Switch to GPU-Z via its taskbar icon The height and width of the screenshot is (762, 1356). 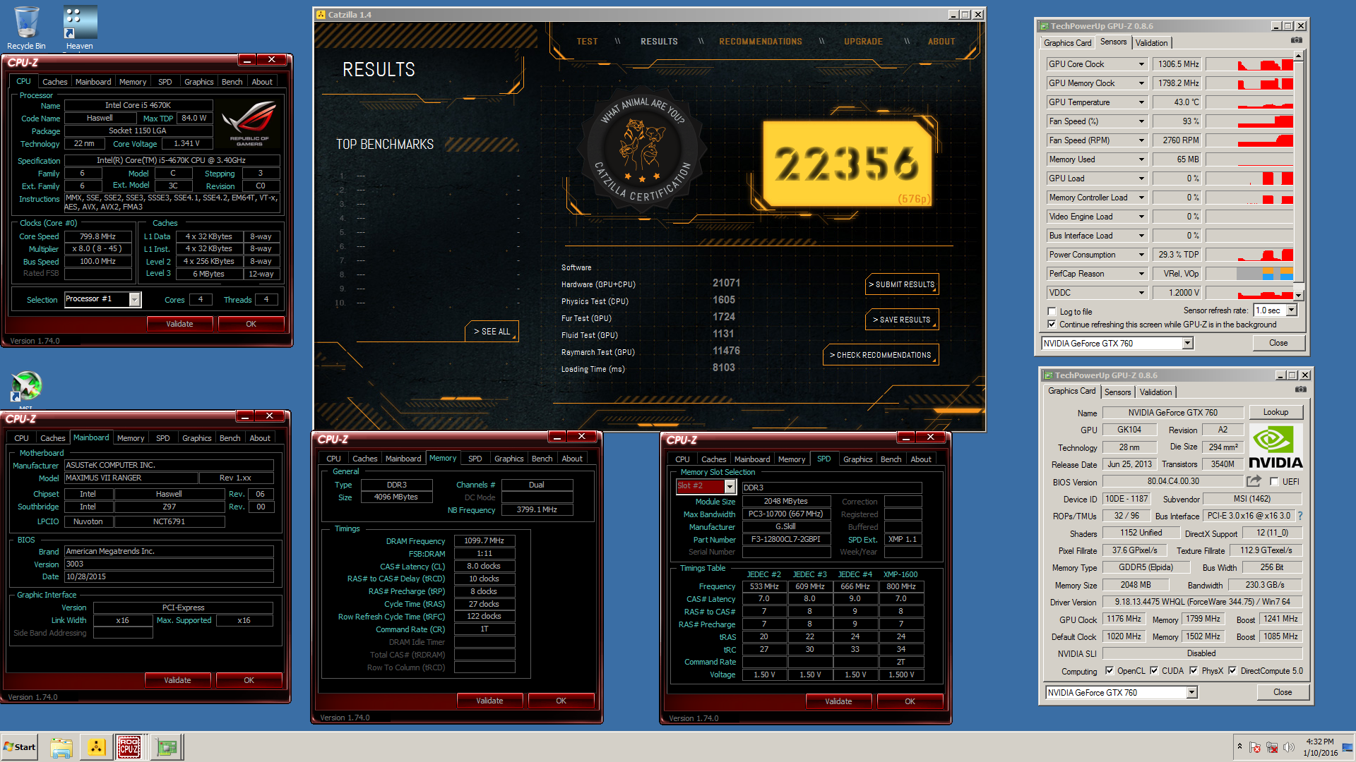click(167, 747)
